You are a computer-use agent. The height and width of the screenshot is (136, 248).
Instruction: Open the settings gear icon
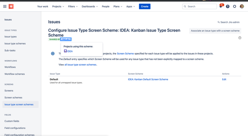click(x=235, y=6)
